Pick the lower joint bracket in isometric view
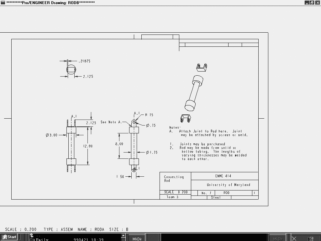321x241 pixels. (x=186, y=118)
